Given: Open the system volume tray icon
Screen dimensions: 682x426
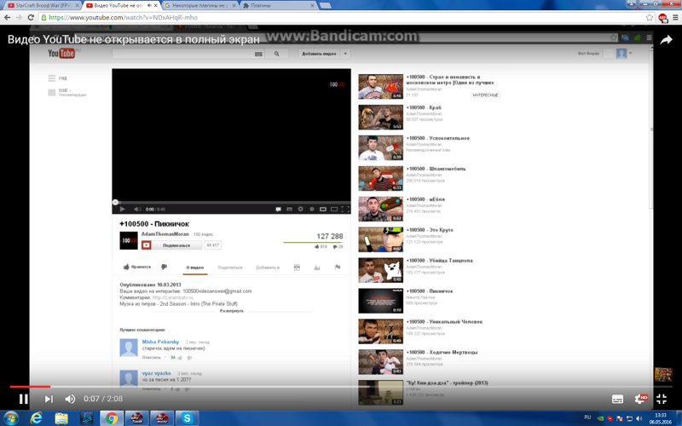Looking at the screenshot, I should [639, 418].
